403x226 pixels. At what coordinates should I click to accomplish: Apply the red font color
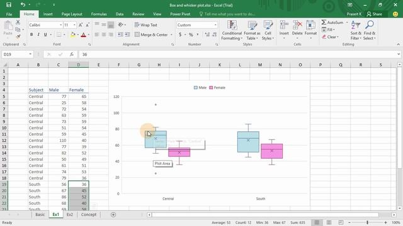[83, 35]
